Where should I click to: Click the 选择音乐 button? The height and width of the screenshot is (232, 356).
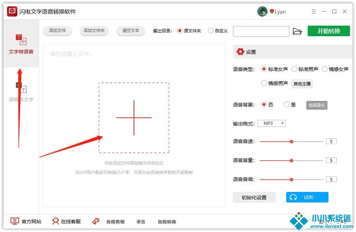[x=317, y=105]
